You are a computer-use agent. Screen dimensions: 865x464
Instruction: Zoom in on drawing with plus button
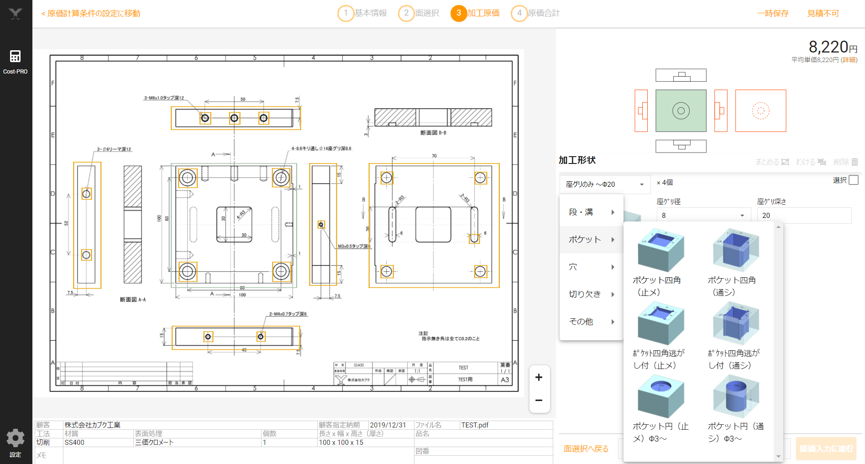pos(539,377)
